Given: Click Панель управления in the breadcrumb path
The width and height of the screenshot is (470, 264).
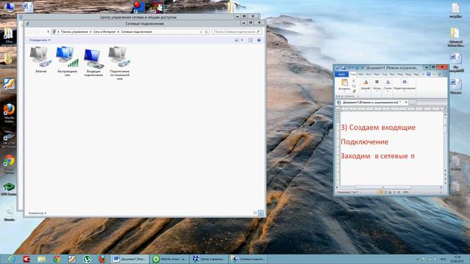Looking at the screenshot, I should 74,32.
